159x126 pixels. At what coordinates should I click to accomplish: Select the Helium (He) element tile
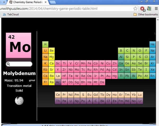tap(152, 44)
